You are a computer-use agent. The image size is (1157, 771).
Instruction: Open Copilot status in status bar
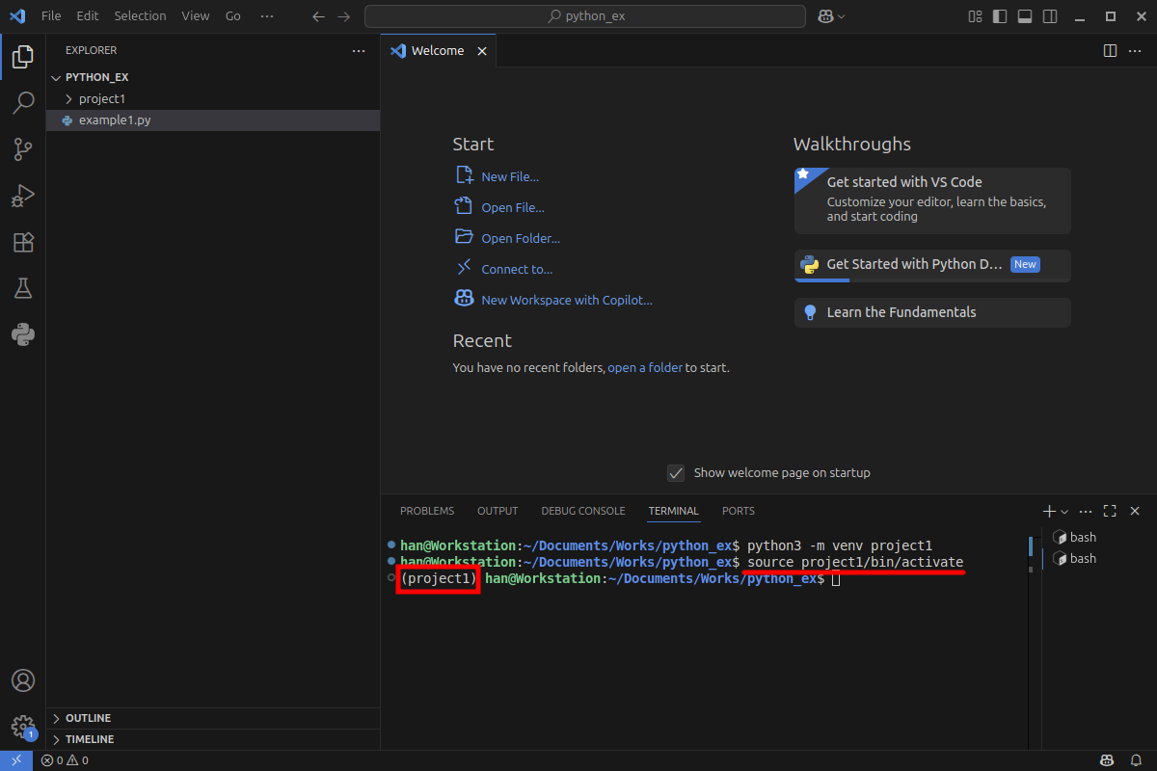(1108, 760)
